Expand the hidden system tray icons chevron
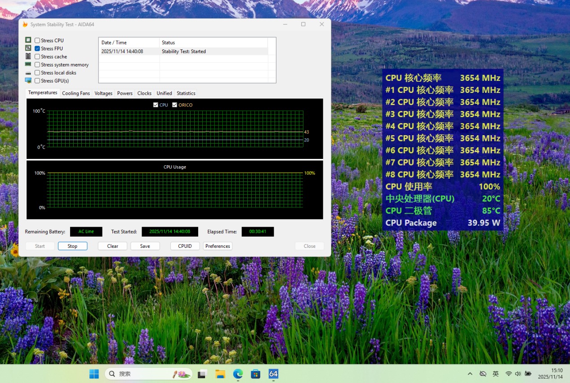The image size is (570, 383). (x=470, y=374)
